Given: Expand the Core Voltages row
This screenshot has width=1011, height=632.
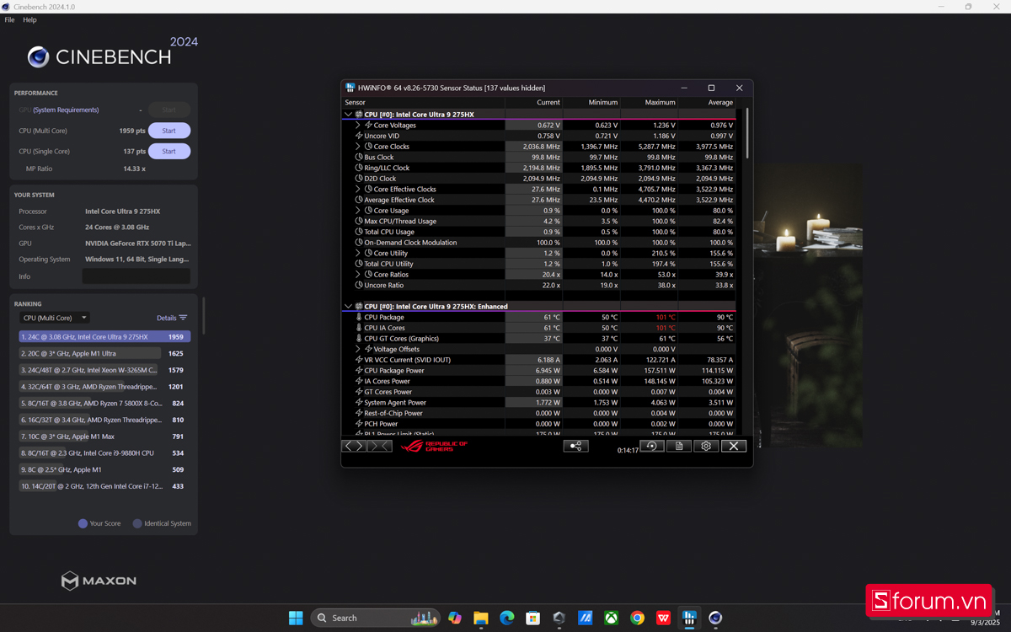Looking at the screenshot, I should [358, 126].
